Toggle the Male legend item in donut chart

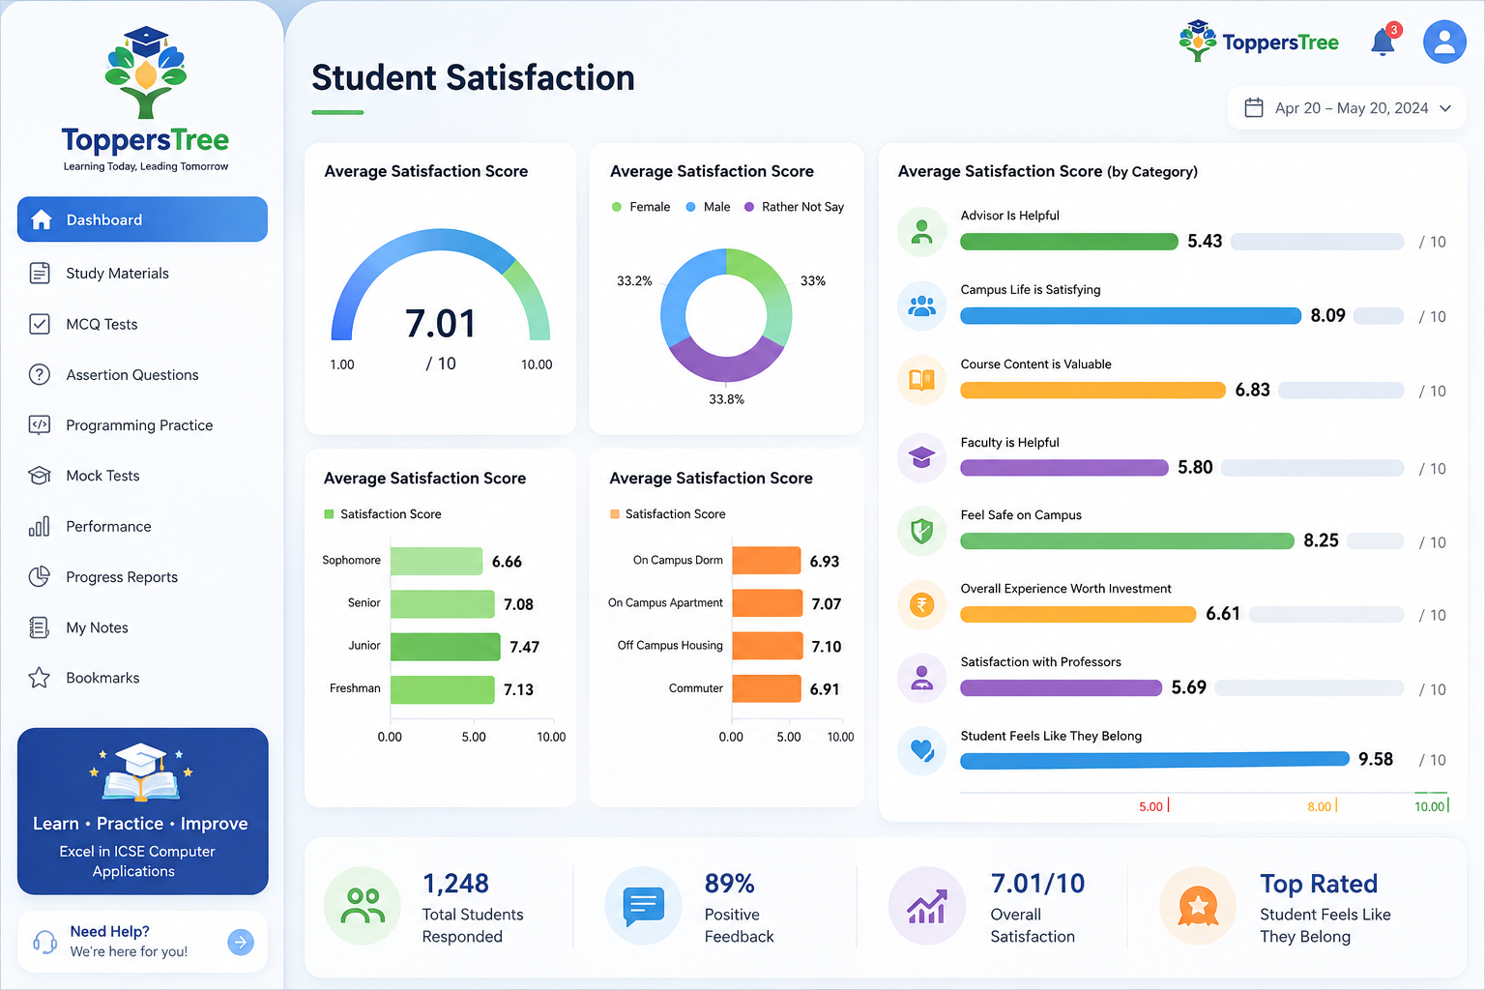point(709,207)
